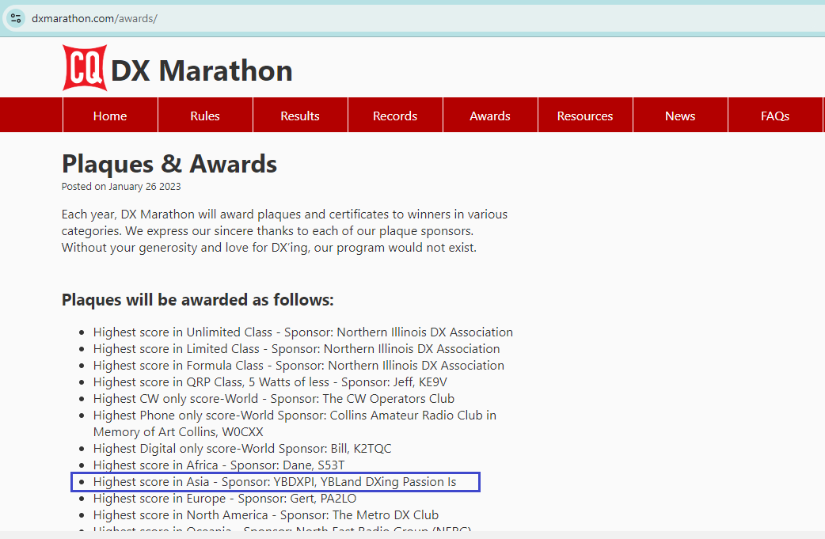This screenshot has width=825, height=539.
Task: Click the Highest score in Unlimited Class line
Action: (x=303, y=332)
